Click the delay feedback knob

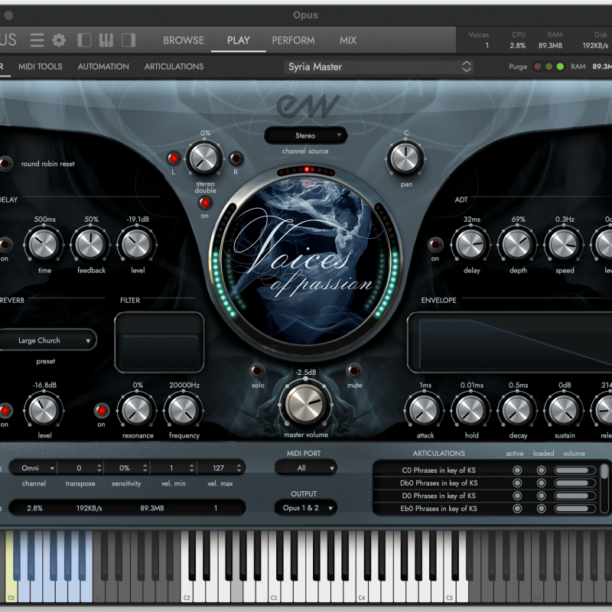click(x=90, y=244)
